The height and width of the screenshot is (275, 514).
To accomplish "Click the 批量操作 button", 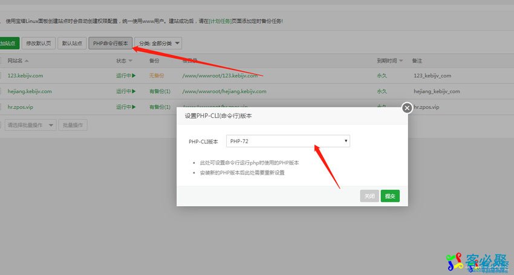I will coord(73,125).
